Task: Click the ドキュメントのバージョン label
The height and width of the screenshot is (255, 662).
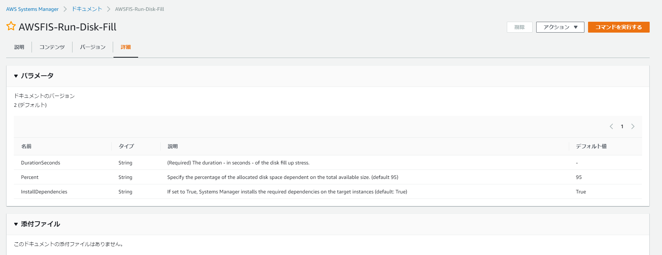Action: click(x=44, y=96)
